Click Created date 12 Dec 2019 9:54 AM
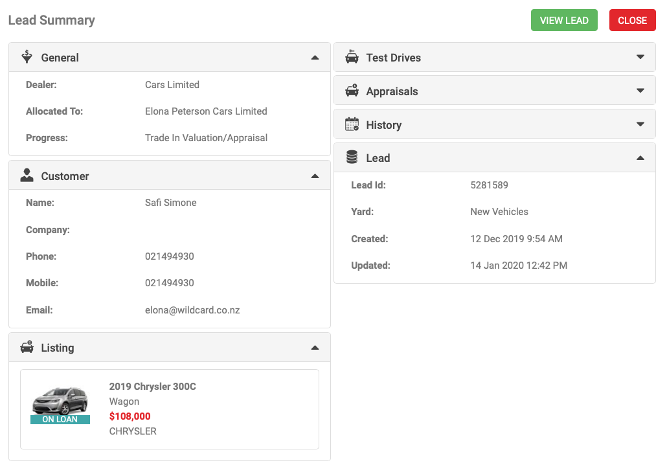This screenshot has height=465, width=667. click(x=516, y=239)
